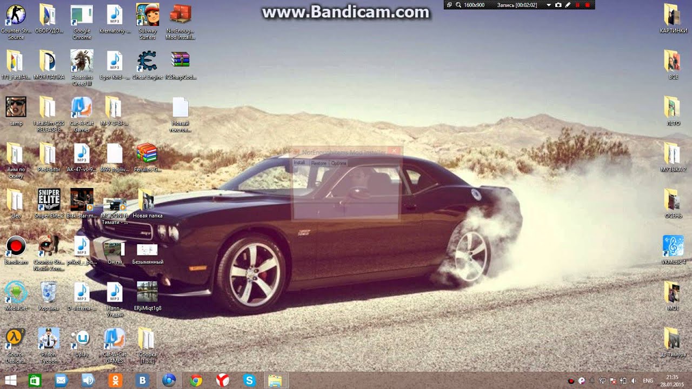
Task: Open the Sniper Elite 2 shortcut
Action: click(x=49, y=200)
